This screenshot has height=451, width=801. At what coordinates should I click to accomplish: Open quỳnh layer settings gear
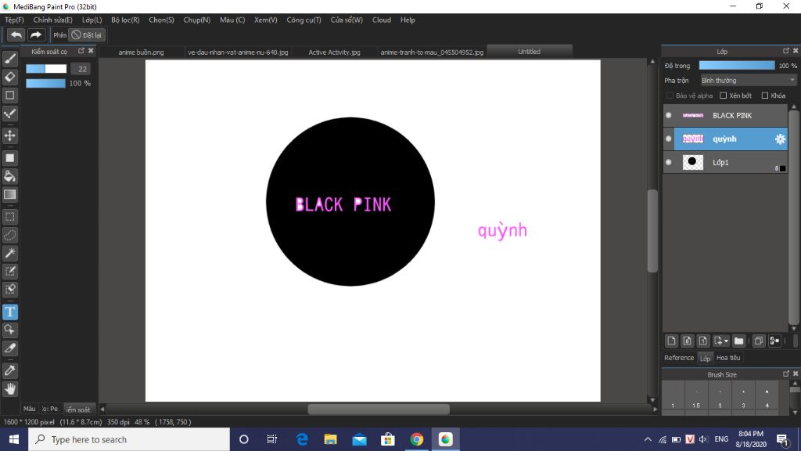point(780,139)
